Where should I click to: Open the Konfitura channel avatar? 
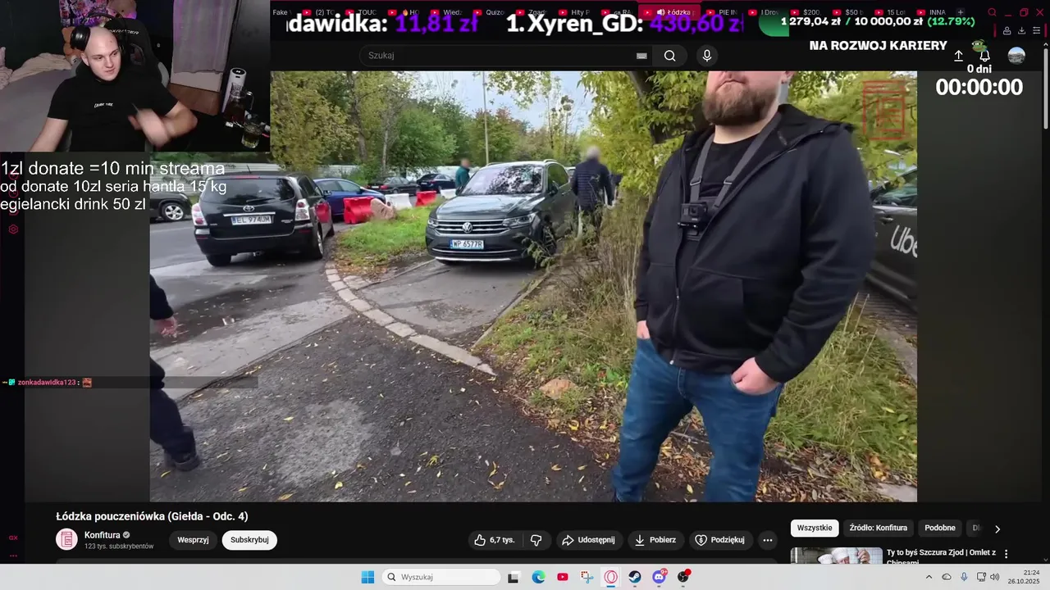tap(66, 539)
